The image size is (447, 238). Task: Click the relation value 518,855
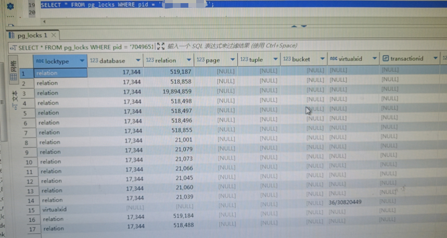click(x=182, y=130)
